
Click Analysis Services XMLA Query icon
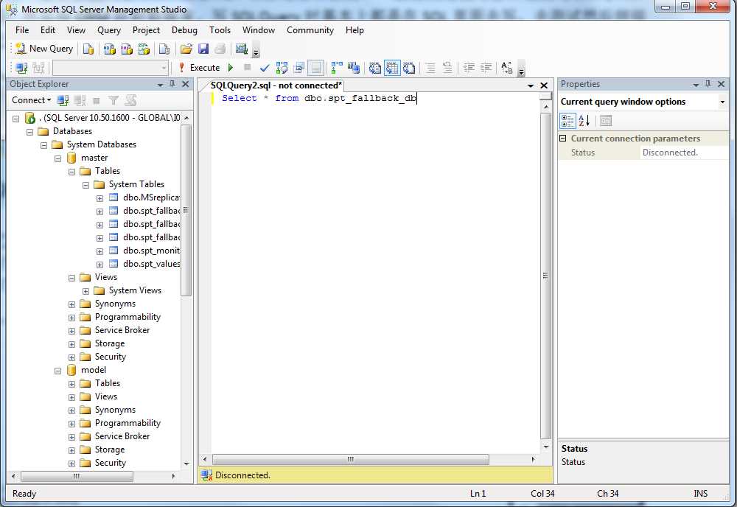point(144,49)
